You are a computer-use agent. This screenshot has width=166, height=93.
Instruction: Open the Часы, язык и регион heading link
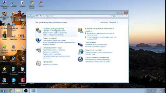[94, 50]
